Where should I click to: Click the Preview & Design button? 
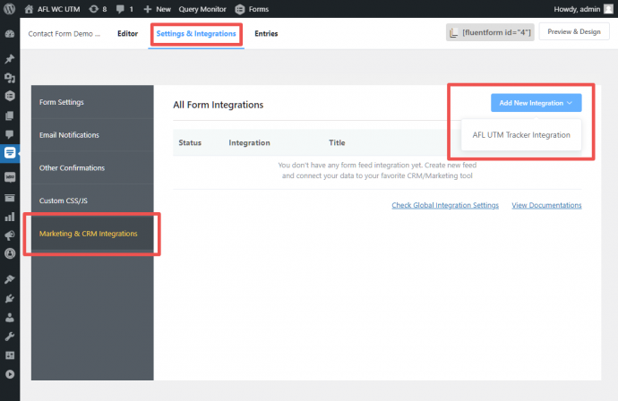573,32
